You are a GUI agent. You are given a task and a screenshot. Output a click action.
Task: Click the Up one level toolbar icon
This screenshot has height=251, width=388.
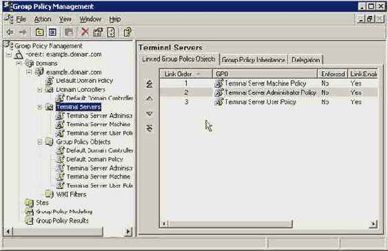point(39,32)
